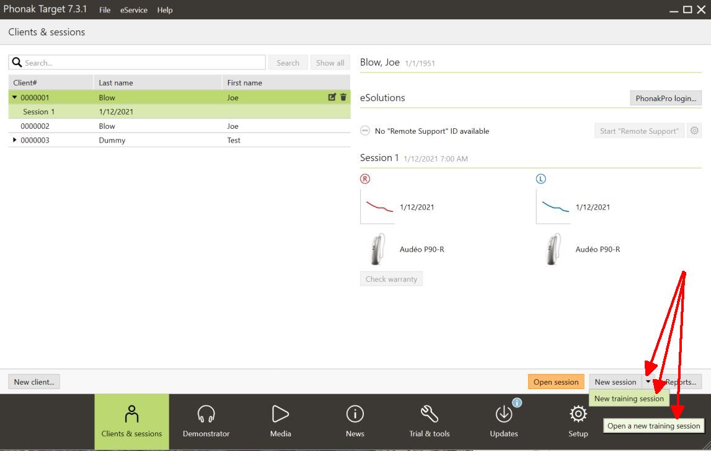Open the Demonstrator headphones section
Screen dimensions: 711x451
206,421
